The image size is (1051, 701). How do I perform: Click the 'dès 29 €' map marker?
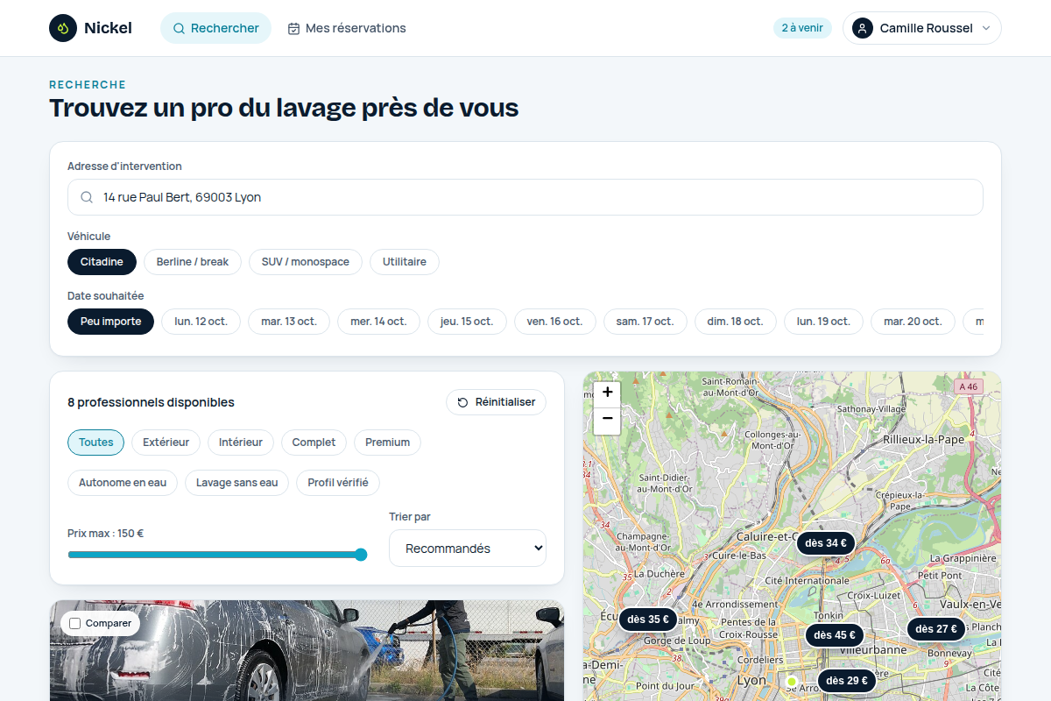coord(847,681)
